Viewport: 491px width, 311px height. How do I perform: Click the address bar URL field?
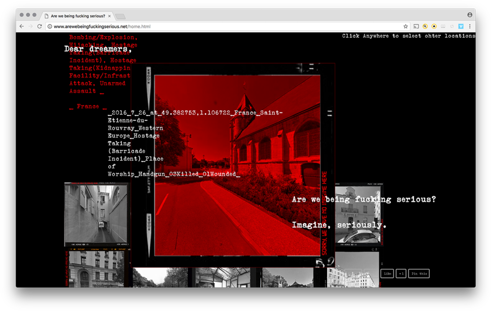(223, 26)
